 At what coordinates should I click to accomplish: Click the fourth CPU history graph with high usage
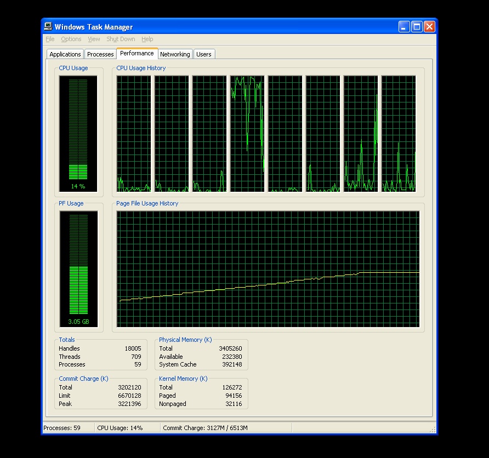(247, 134)
